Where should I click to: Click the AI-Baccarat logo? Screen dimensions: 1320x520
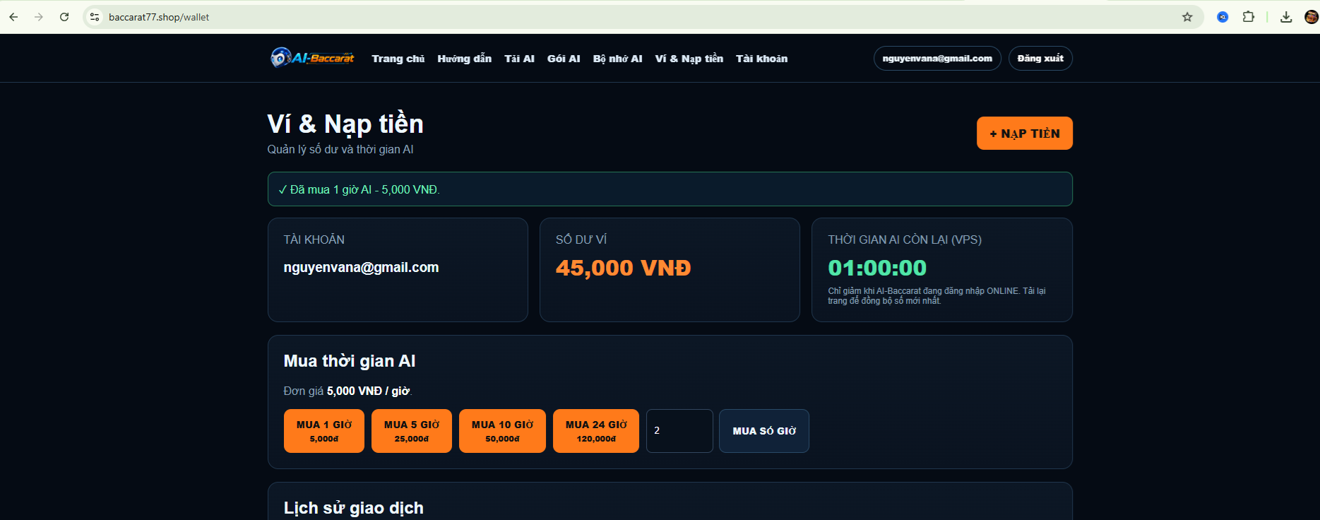point(312,58)
